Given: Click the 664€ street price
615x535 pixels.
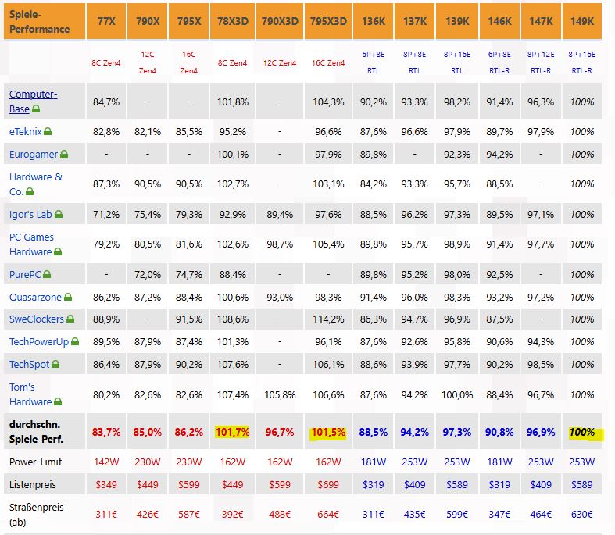Looking at the screenshot, I should pyautogui.click(x=328, y=514).
